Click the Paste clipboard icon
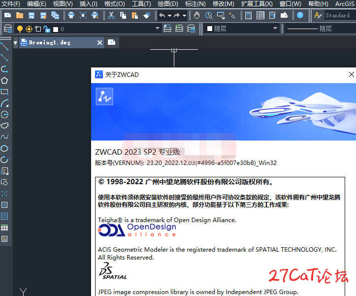The height and width of the screenshot is (296, 356). (x=135, y=15)
